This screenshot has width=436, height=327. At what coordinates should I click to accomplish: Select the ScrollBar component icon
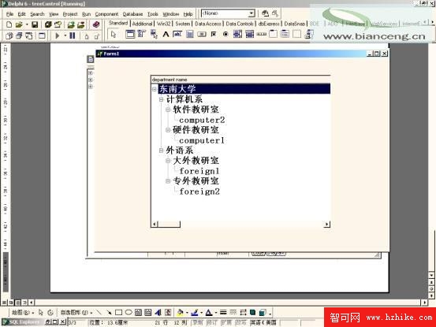262,34
